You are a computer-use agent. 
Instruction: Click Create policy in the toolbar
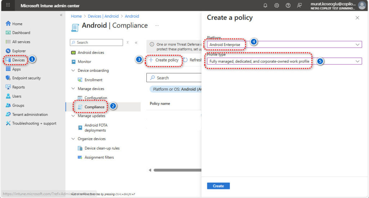pos(164,60)
